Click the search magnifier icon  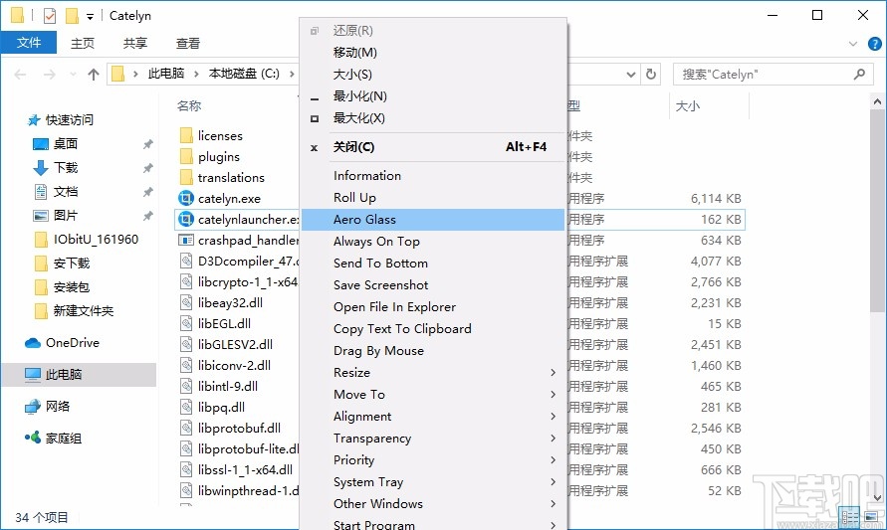(859, 74)
